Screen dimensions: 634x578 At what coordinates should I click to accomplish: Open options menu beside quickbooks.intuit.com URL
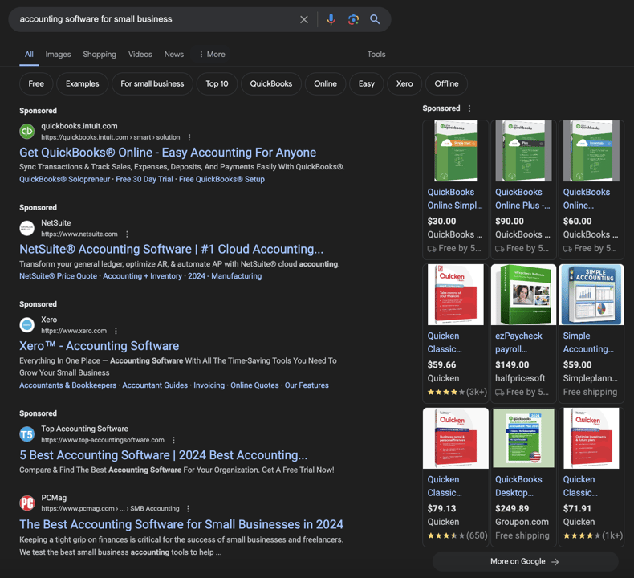[x=189, y=137]
